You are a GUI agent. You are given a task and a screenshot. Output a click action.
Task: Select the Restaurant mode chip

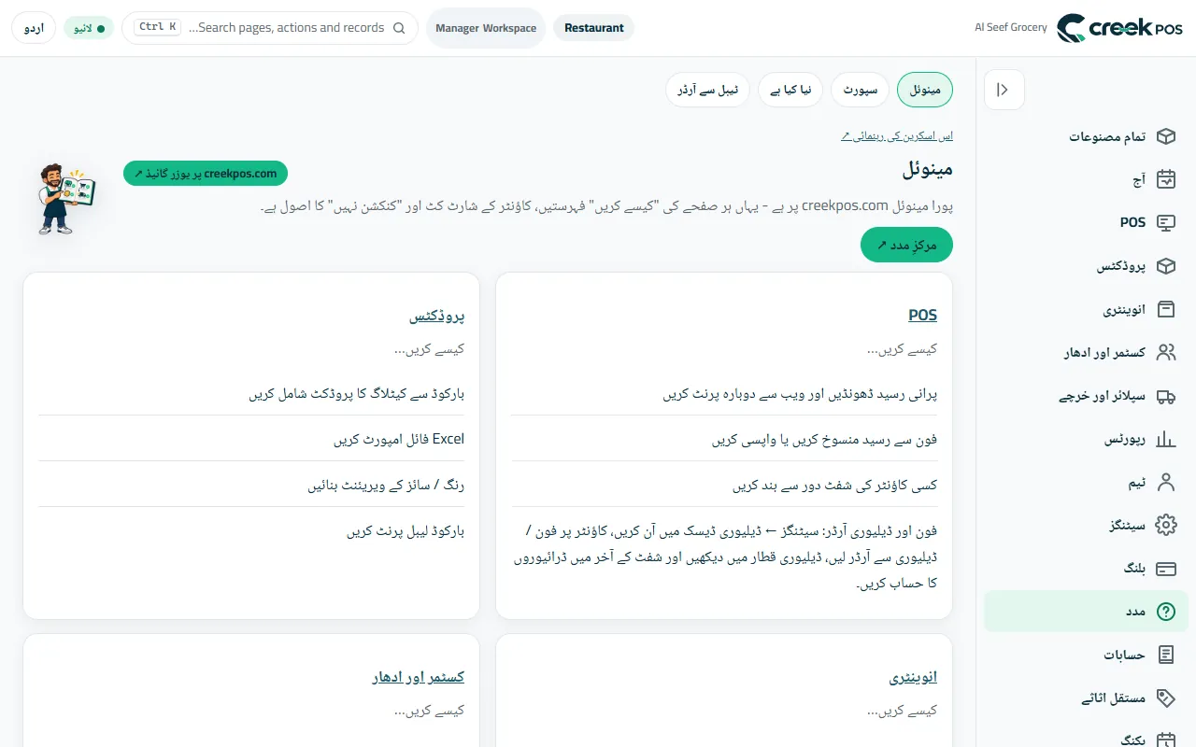pos(594,28)
